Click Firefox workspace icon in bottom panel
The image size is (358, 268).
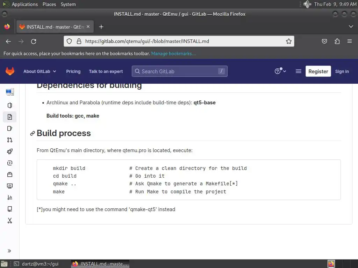(331, 264)
